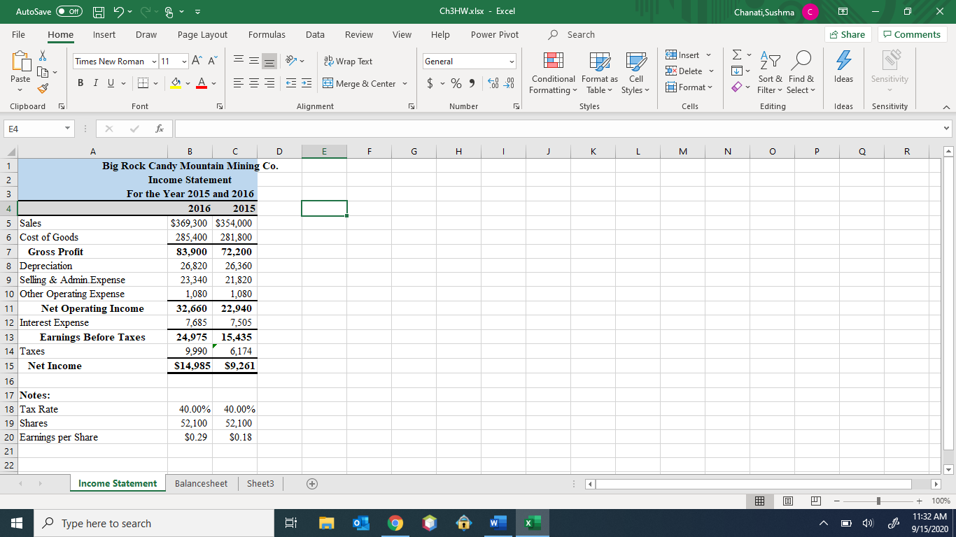Open the General number format dropdown
Viewport: 956px width, 537px height.
point(513,62)
